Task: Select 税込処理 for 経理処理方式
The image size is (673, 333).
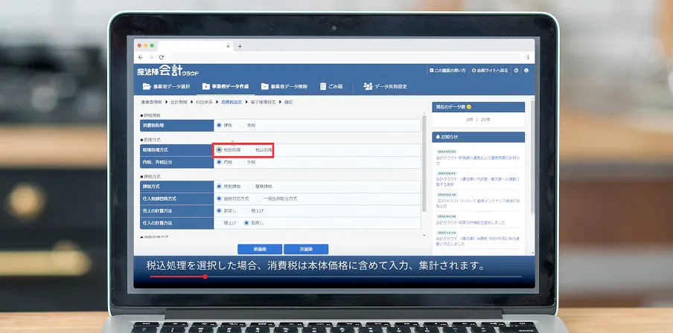Action: [x=251, y=150]
